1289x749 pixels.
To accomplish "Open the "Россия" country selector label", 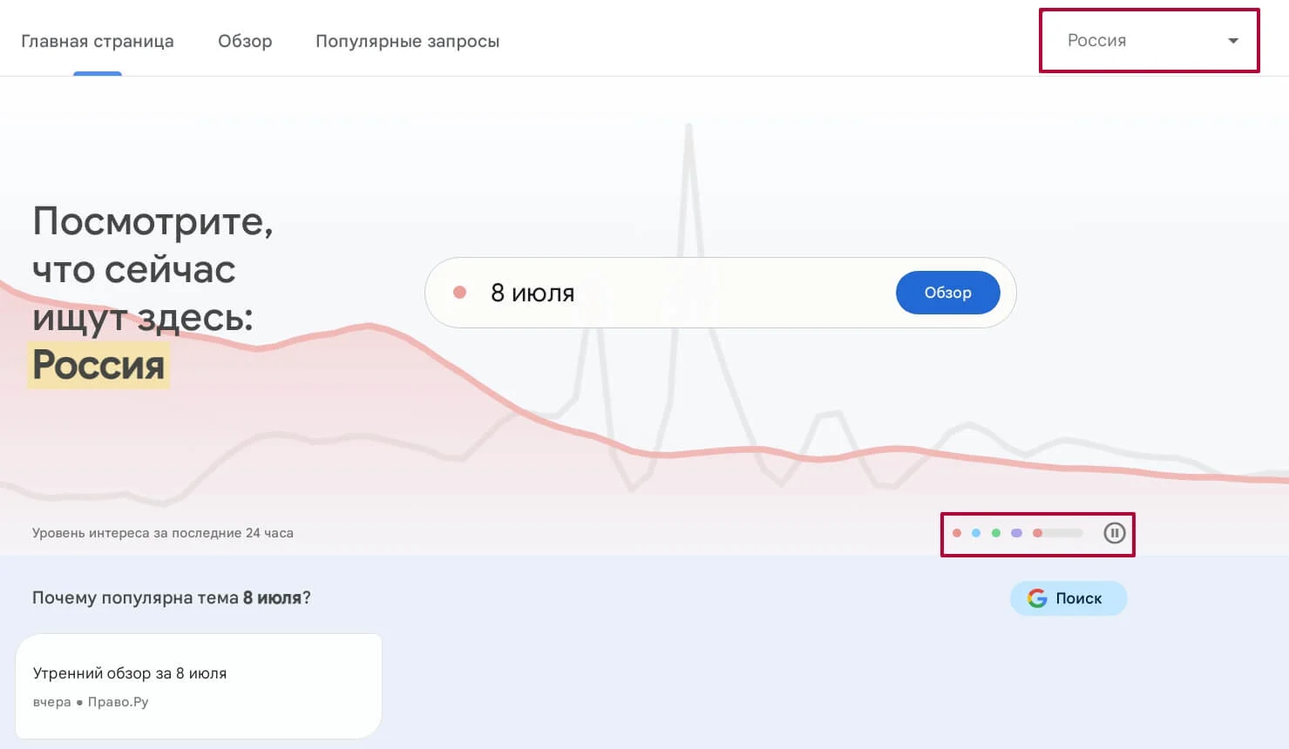I will tap(1096, 41).
